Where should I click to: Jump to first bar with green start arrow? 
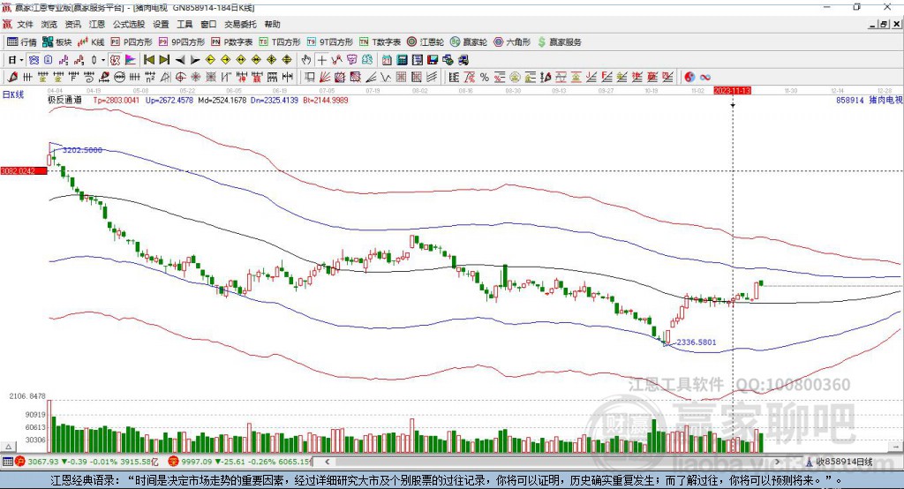pos(148,60)
